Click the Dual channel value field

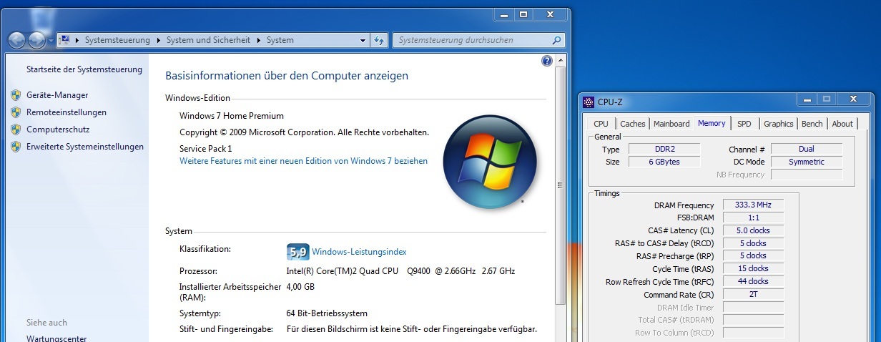tap(807, 150)
